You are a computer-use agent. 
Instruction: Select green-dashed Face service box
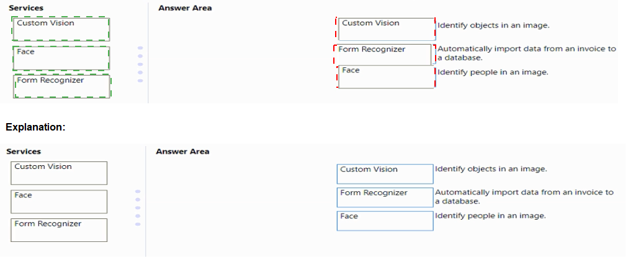(x=61, y=58)
